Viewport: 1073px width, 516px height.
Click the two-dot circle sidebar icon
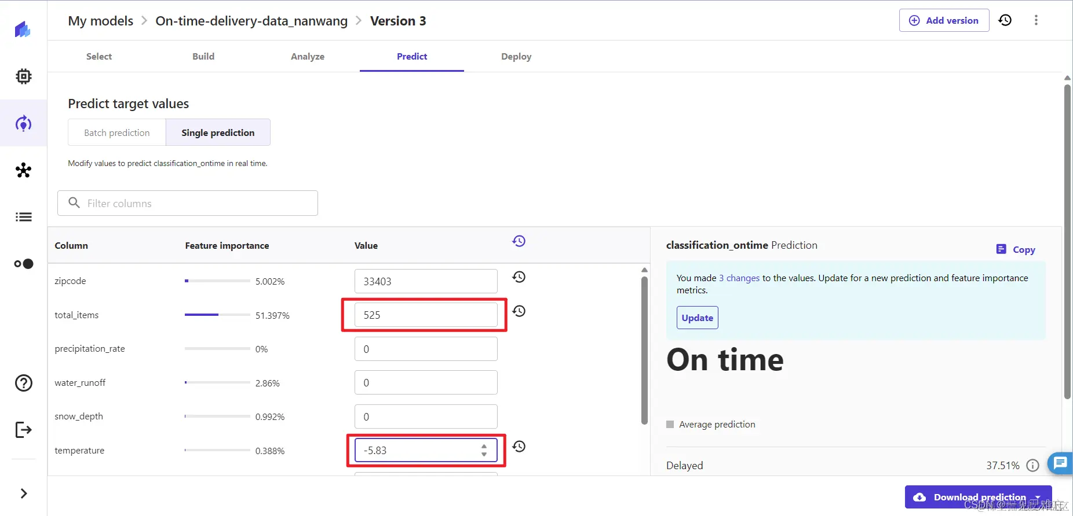coord(24,264)
